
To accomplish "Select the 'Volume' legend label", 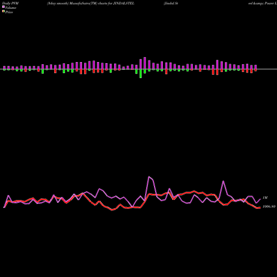I will pos(11,8).
